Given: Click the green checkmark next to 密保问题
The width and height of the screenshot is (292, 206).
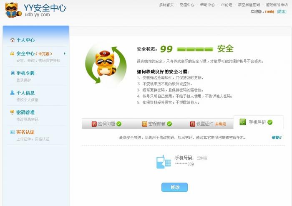Looking at the screenshot, I should click(x=119, y=124).
